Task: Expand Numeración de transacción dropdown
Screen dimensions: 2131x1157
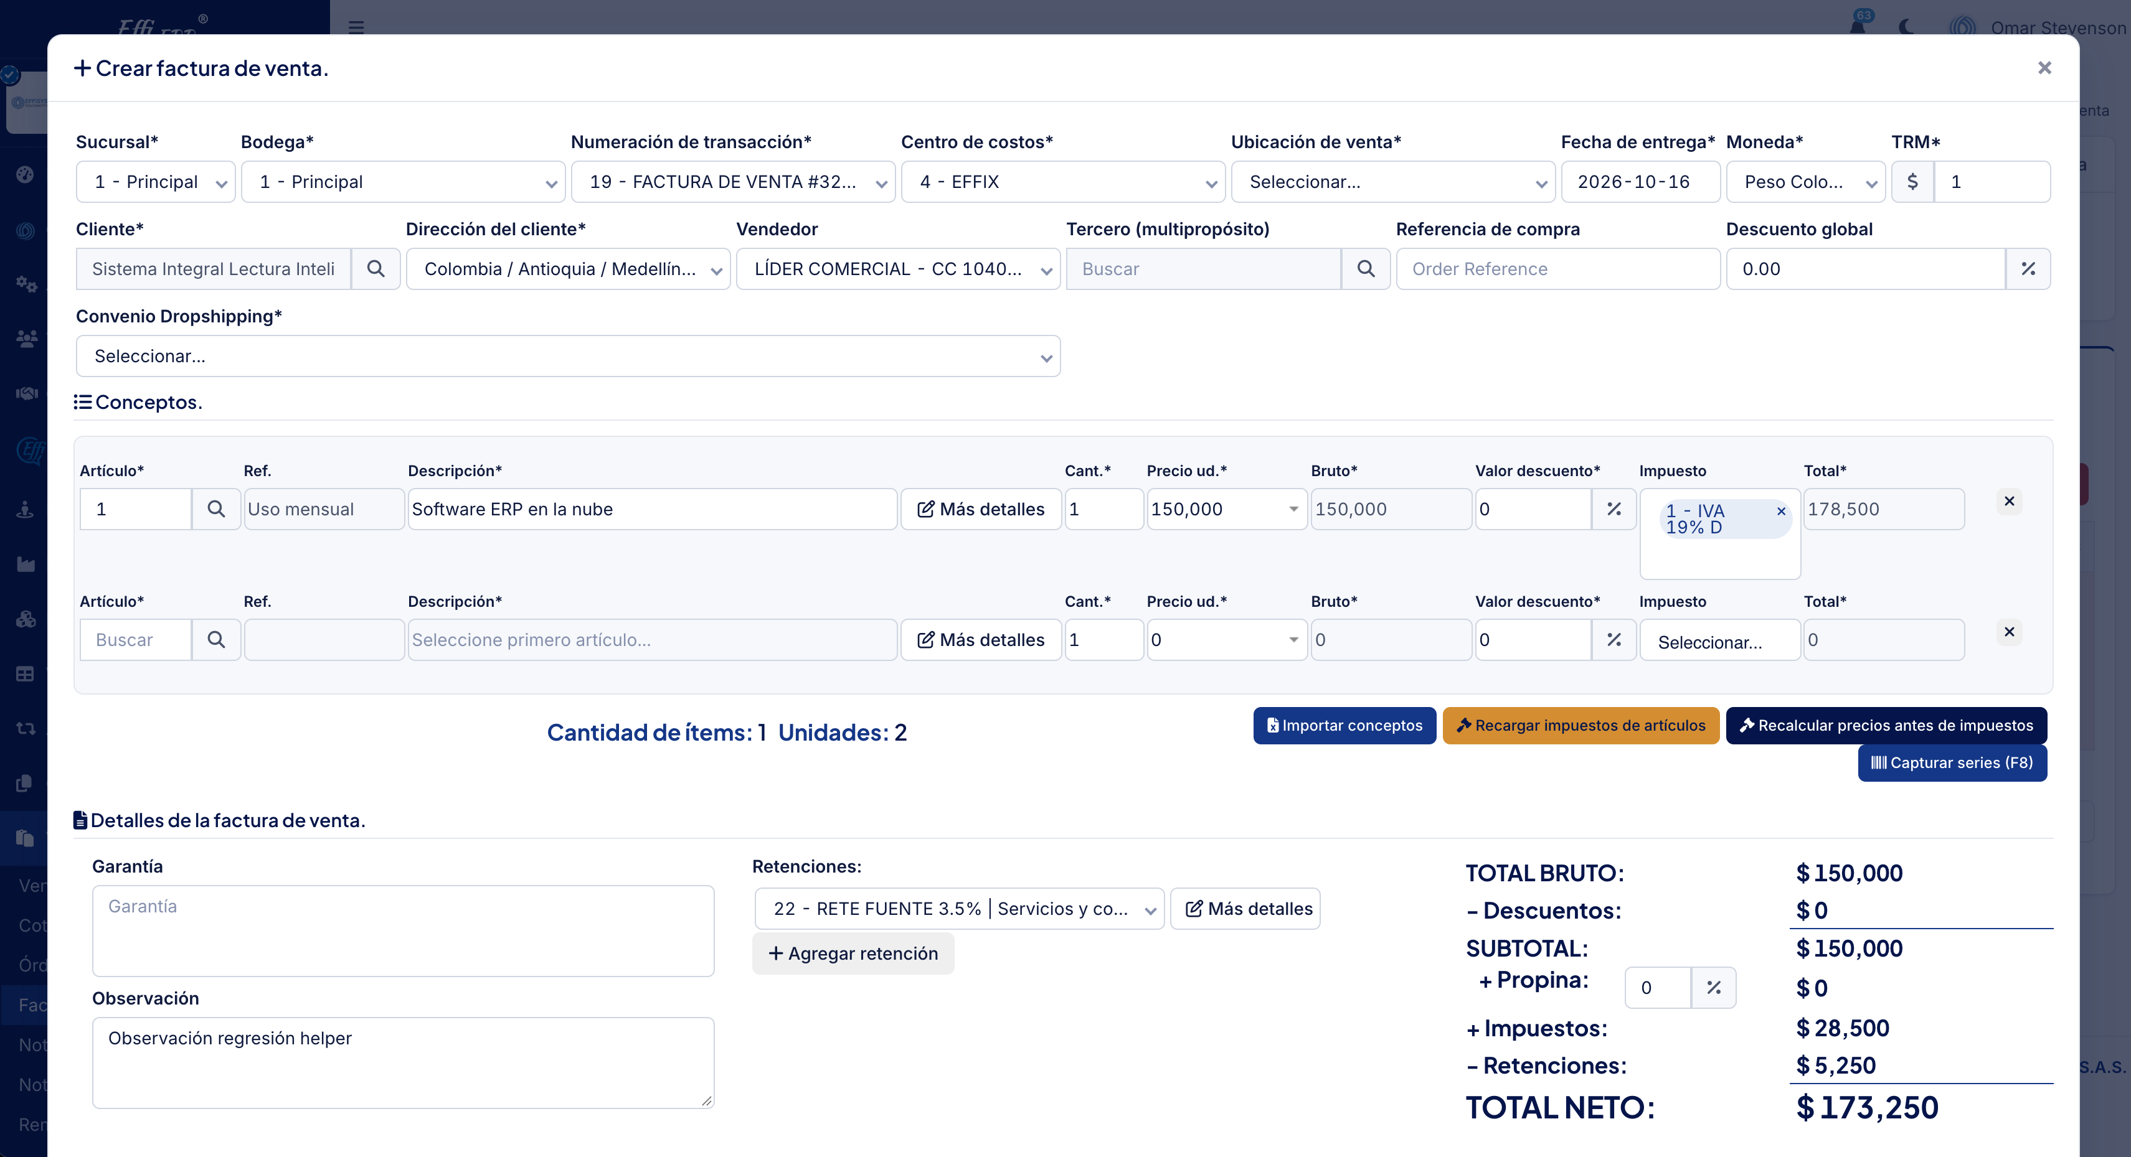Action: 733,182
